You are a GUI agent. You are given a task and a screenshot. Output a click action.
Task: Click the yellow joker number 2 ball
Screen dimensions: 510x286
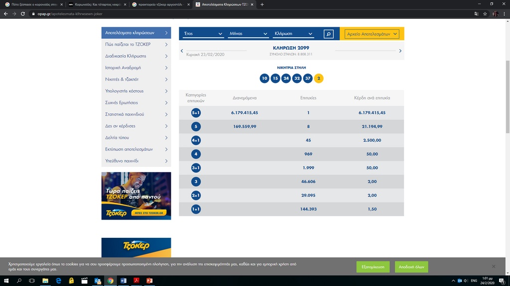(x=319, y=78)
